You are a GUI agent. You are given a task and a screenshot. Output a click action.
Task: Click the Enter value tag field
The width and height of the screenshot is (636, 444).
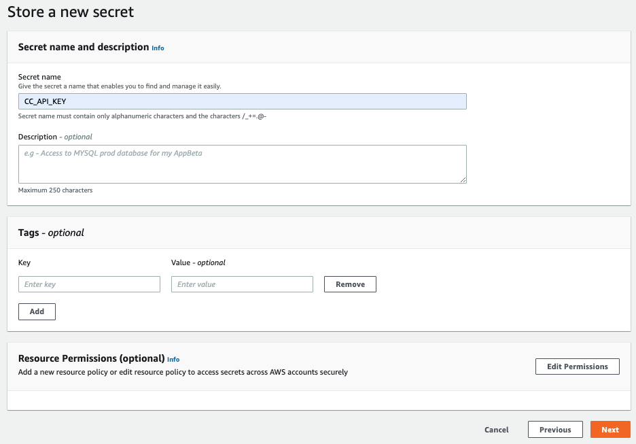242,284
